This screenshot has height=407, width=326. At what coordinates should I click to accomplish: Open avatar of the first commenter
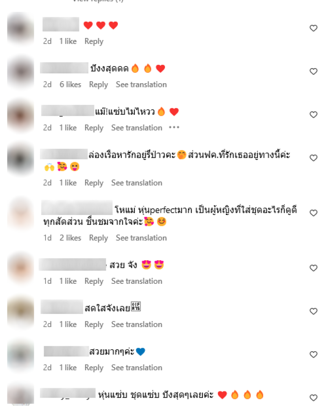tap(20, 29)
